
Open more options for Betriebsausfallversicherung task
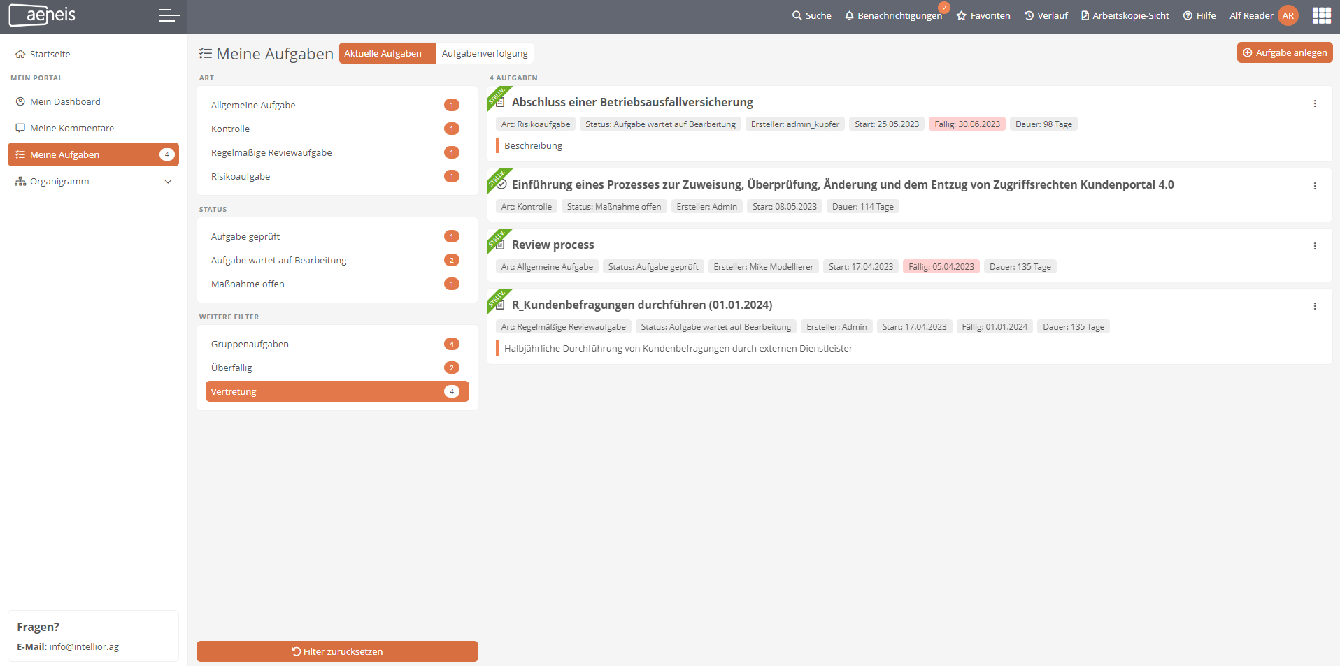[x=1315, y=103]
